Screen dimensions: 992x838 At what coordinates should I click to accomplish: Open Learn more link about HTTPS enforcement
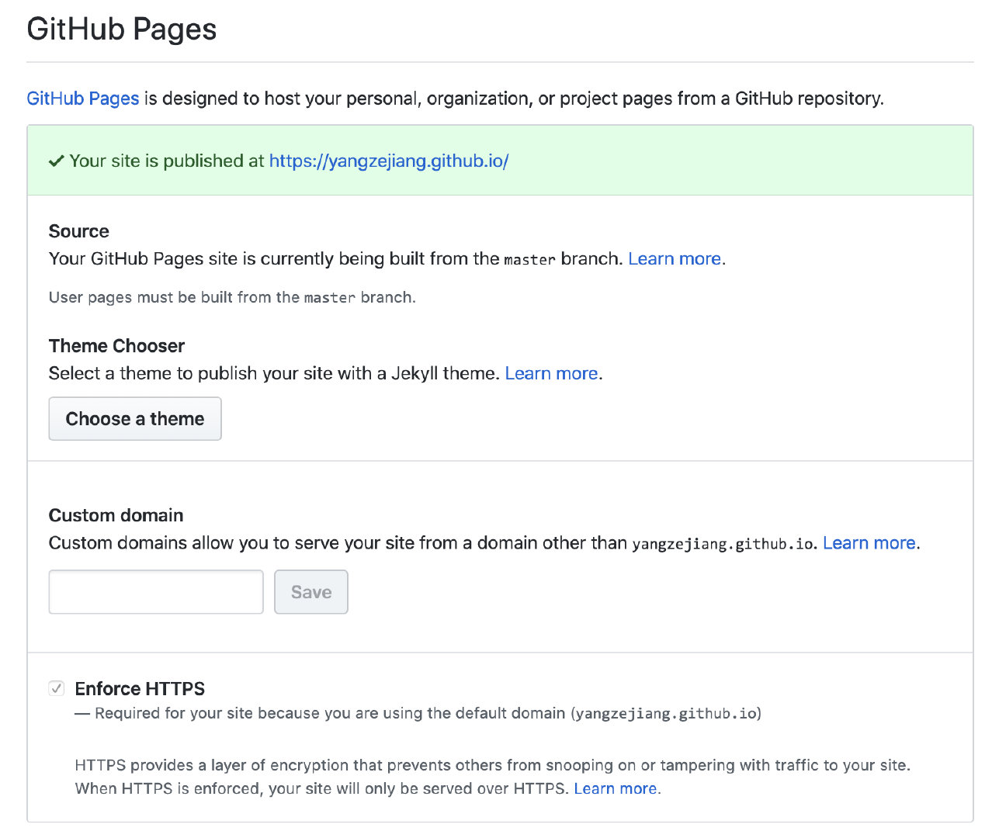click(x=616, y=788)
